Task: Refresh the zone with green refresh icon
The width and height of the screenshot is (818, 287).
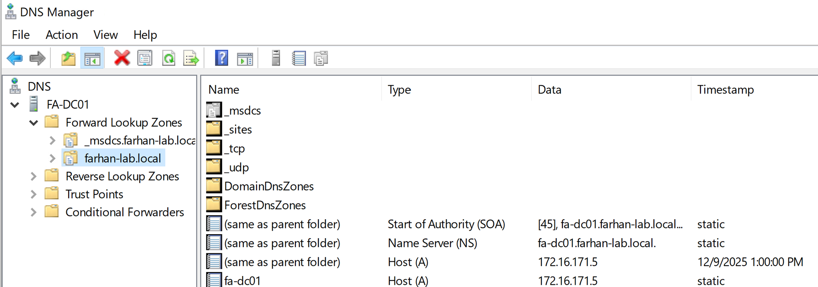Action: (x=169, y=58)
